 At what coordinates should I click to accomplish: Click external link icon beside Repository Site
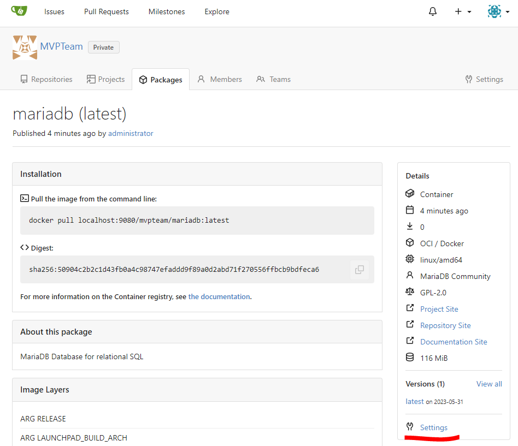point(410,324)
